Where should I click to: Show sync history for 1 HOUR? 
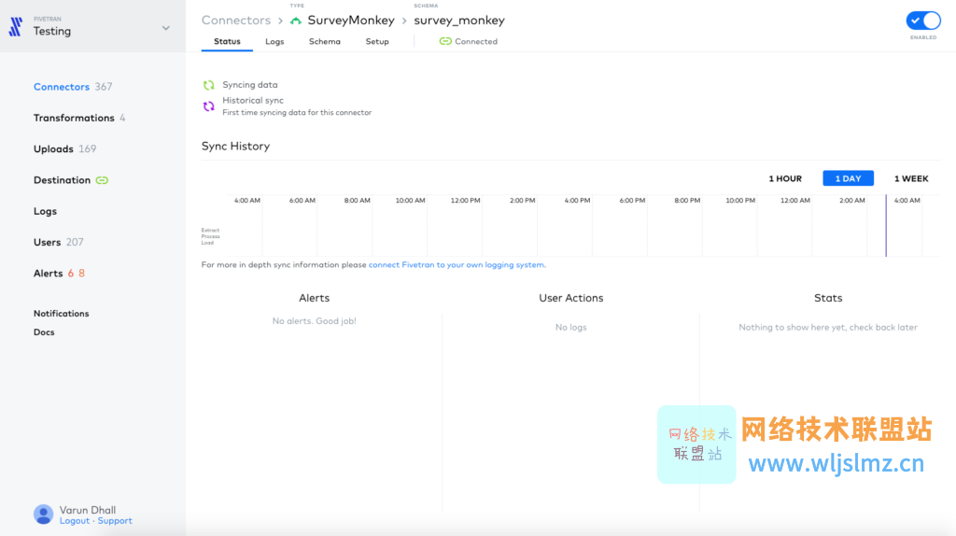784,178
